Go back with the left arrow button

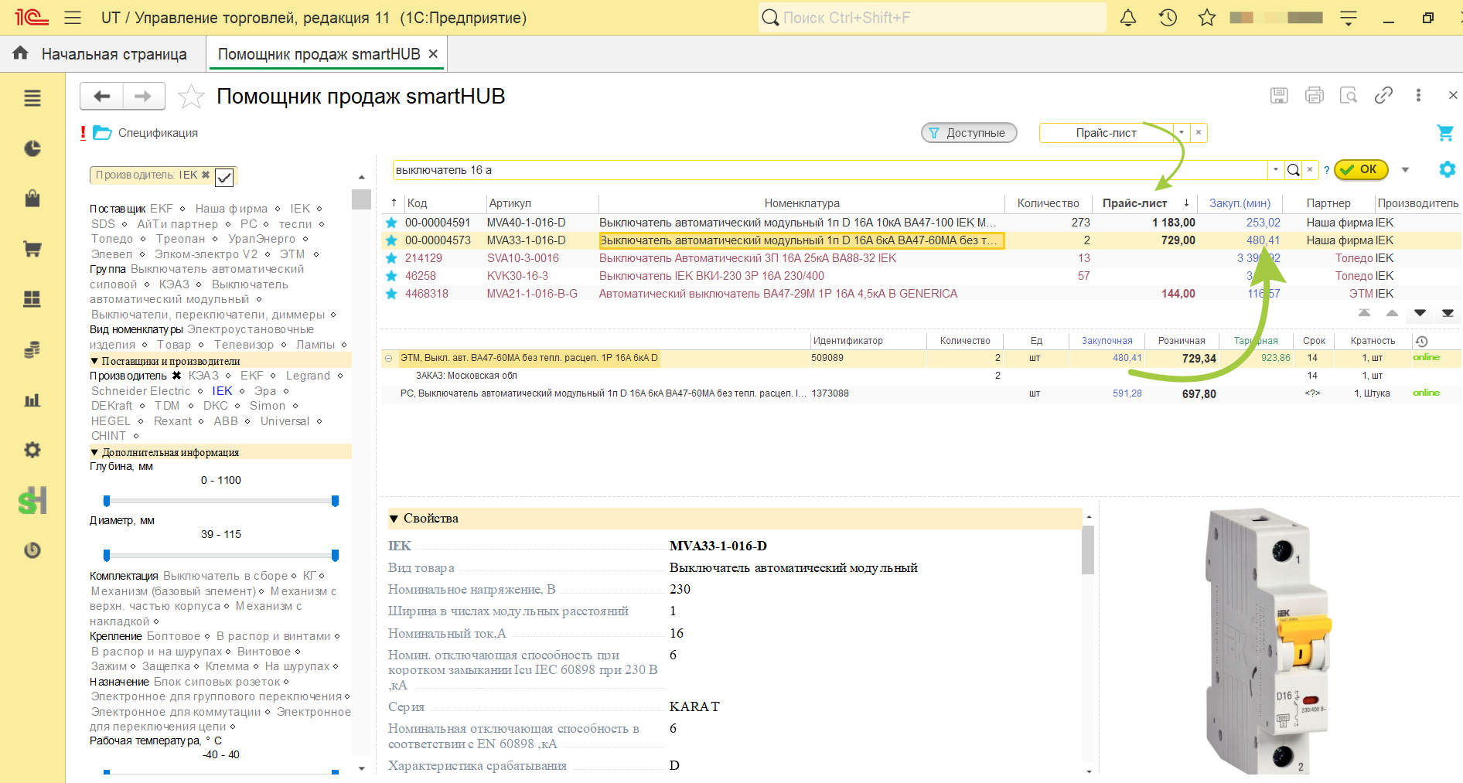click(x=101, y=96)
